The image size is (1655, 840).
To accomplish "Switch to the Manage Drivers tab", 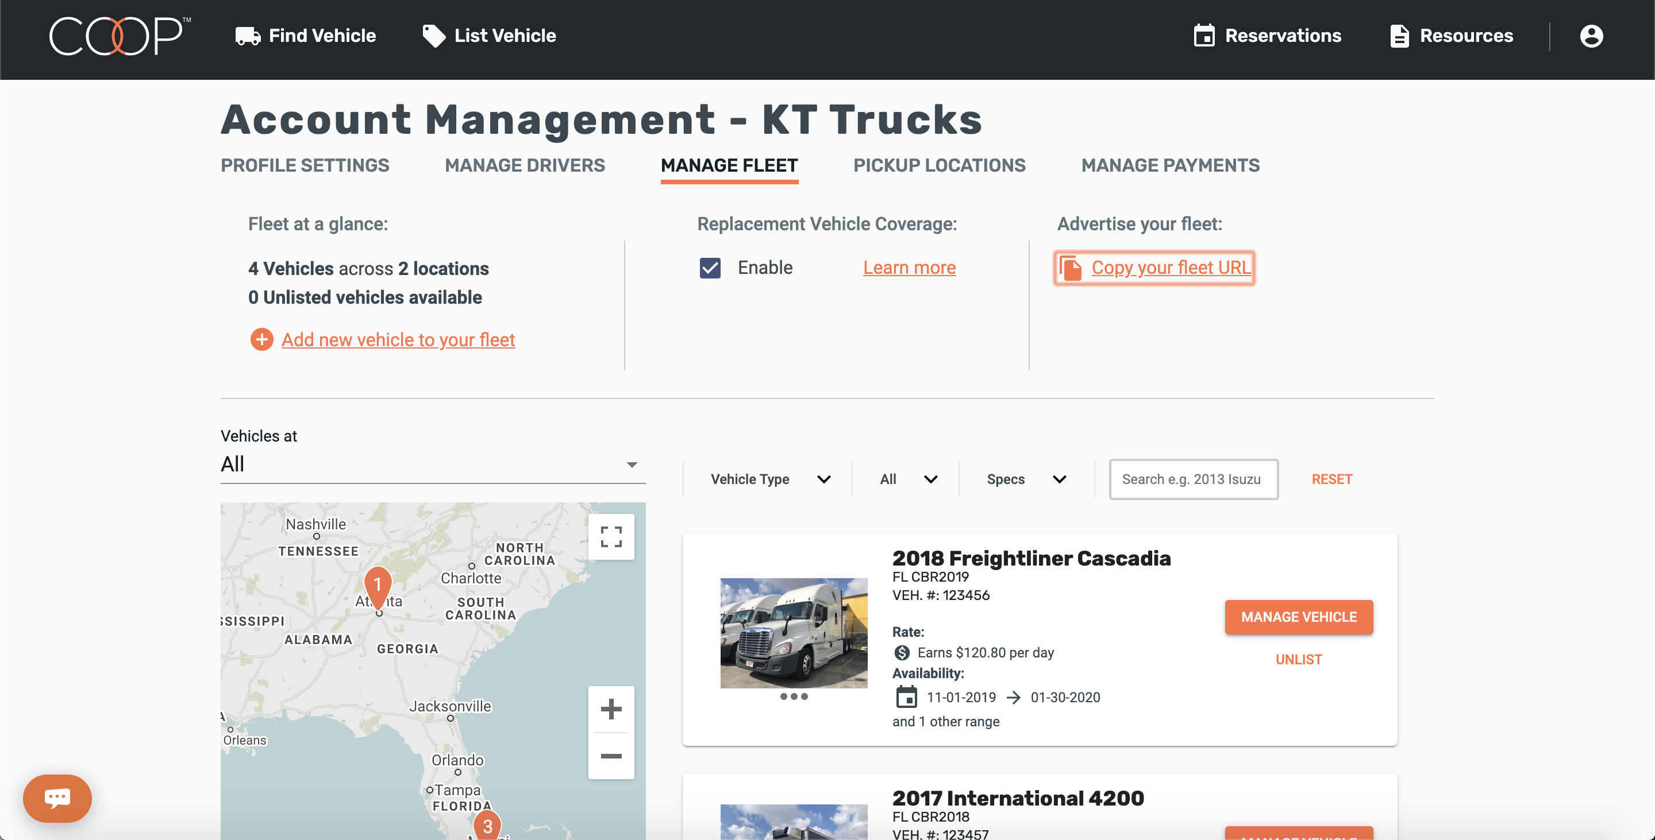I will coord(525,165).
